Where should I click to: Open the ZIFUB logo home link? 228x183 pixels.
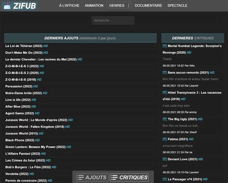(x=20, y=6)
